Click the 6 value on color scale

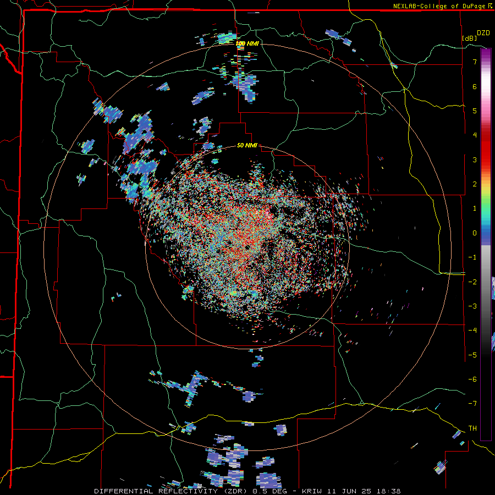pos(475,86)
